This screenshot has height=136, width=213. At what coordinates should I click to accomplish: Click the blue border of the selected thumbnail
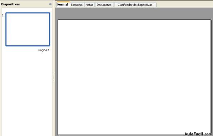point(28,13)
